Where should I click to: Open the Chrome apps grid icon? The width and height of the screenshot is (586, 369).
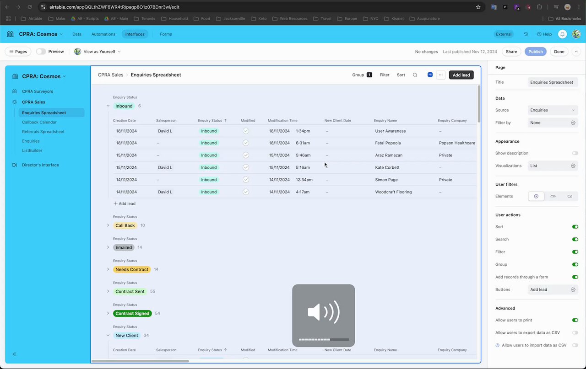click(8, 19)
